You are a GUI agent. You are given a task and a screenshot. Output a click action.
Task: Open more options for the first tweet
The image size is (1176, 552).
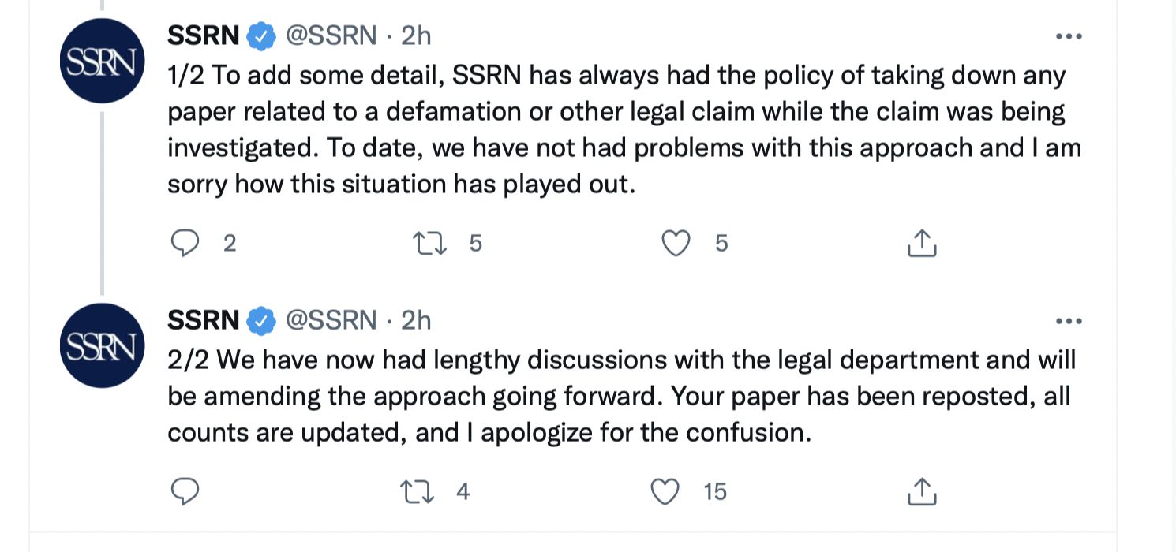point(1069,35)
